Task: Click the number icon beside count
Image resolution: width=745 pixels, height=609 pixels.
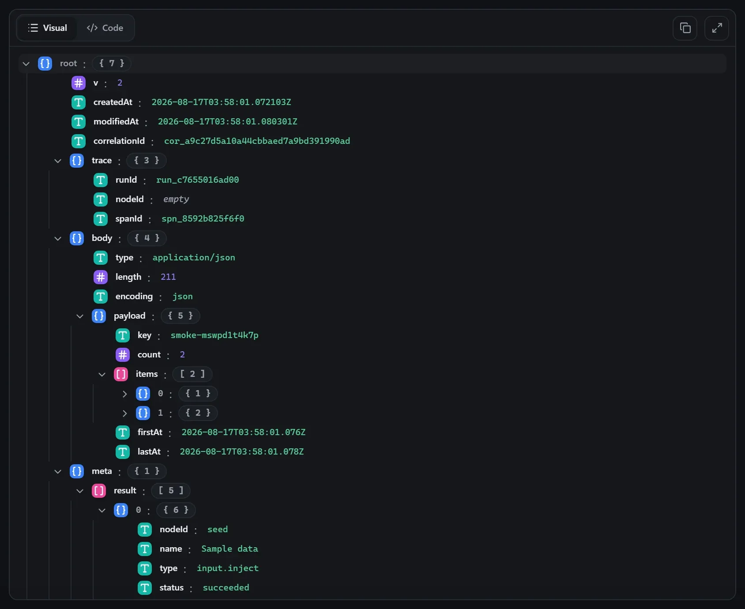Action: 123,355
